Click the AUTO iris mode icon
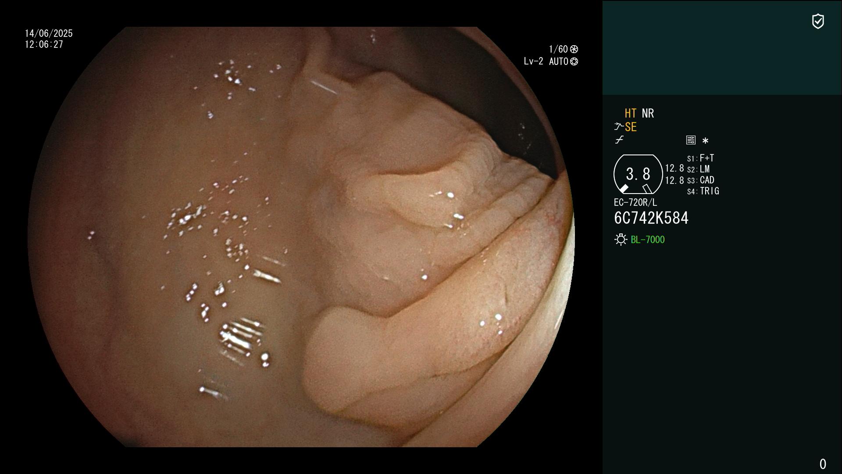 coord(574,62)
